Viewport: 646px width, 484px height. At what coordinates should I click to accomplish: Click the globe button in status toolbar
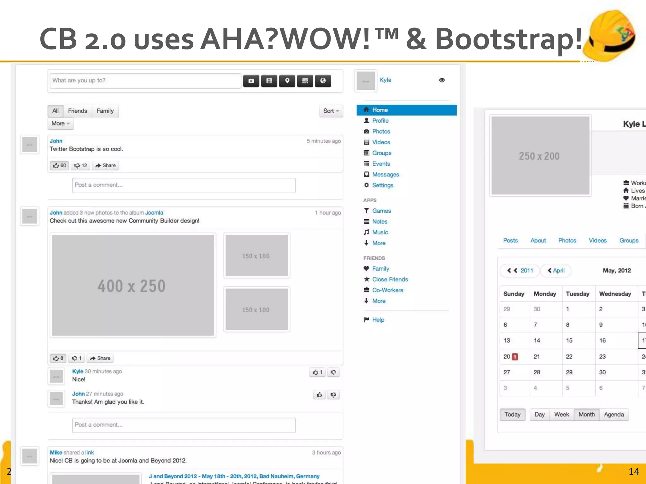[323, 81]
